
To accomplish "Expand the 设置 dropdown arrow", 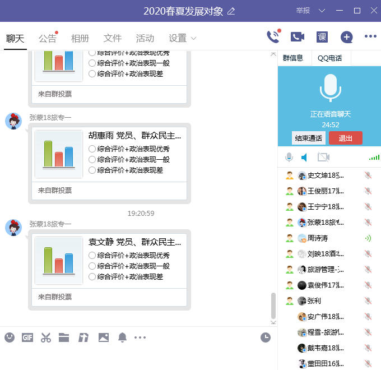I will [x=194, y=38].
